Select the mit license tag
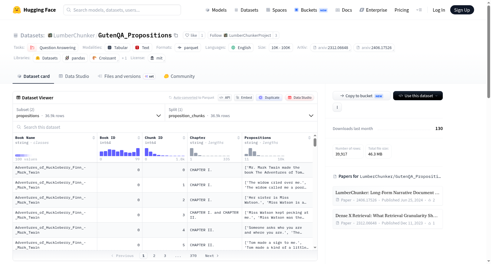 [x=157, y=58]
